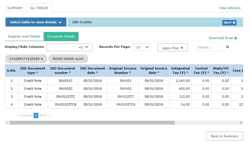Image resolution: width=251 pixels, height=143 pixels.
Task: Sort by Original Invoice Number column
Action: [x=122, y=71]
